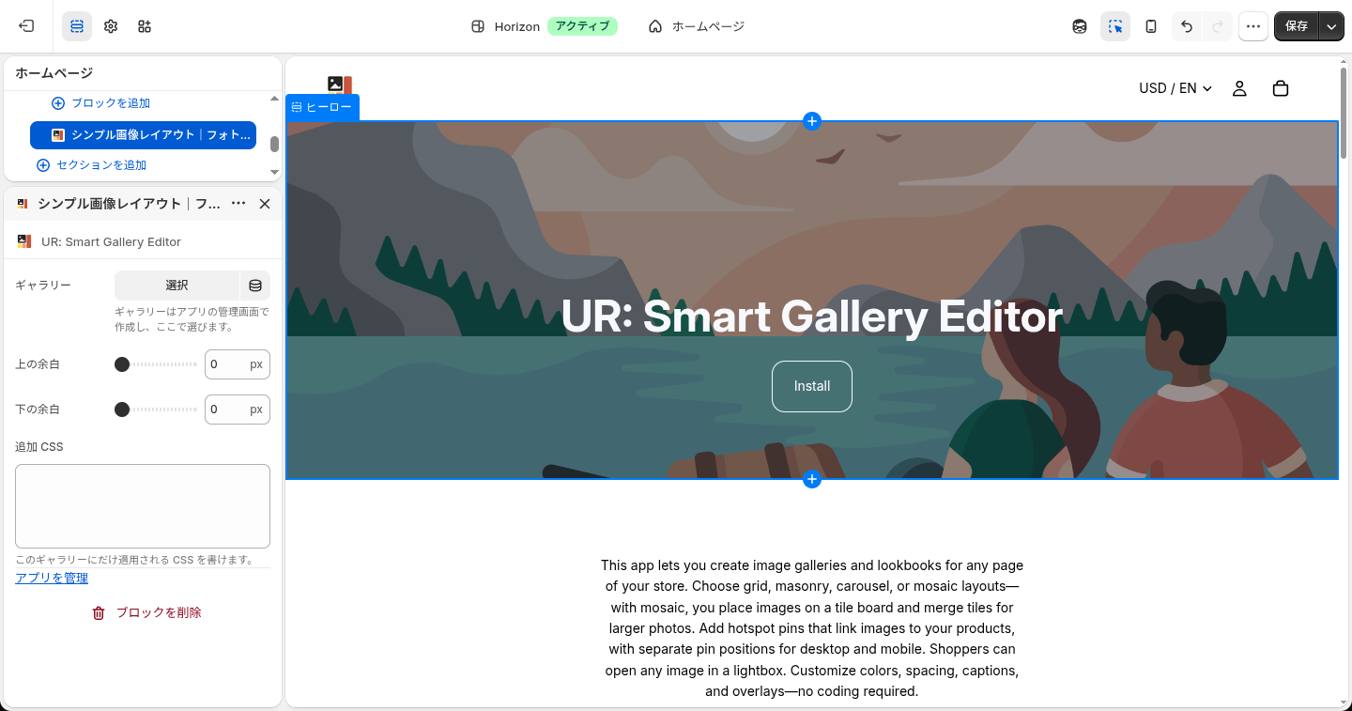Select the シンプル画像レイアウト block row
1352x711 pixels.
[x=143, y=135]
